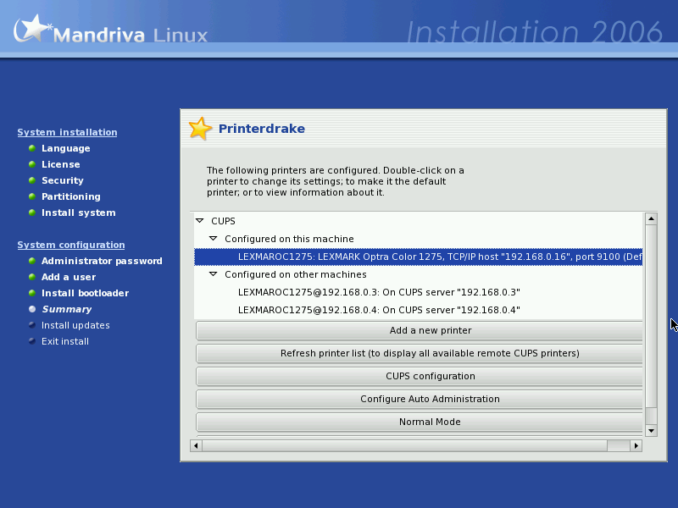The width and height of the screenshot is (678, 508).
Task: Open Configure Auto Administration
Action: (x=419, y=399)
